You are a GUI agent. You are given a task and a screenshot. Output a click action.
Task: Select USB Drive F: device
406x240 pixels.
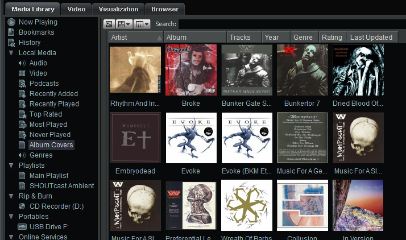49,227
